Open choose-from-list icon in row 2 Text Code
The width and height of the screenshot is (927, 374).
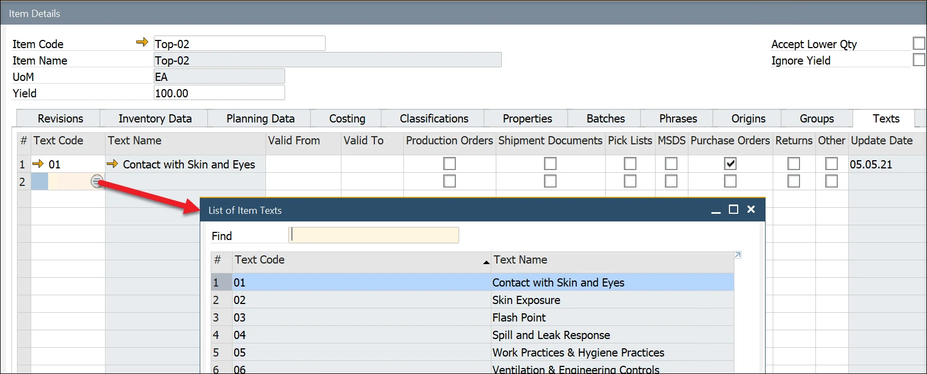tap(97, 182)
